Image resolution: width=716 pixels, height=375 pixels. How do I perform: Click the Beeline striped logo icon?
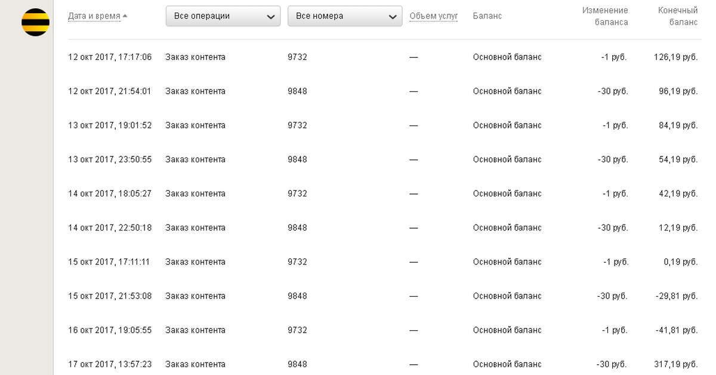click(35, 22)
